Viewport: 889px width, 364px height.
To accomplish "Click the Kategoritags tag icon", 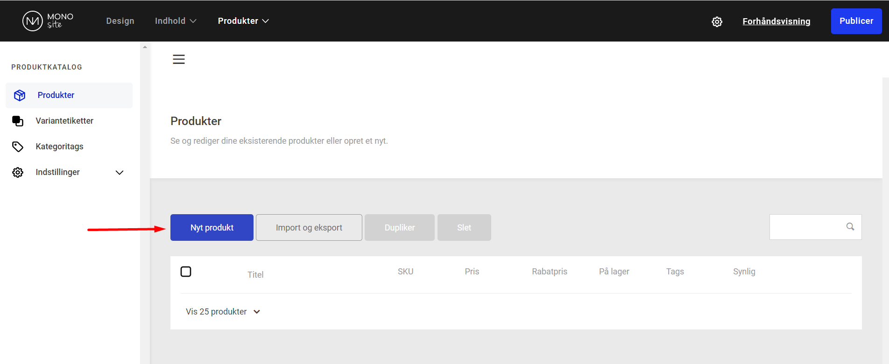I will [18, 147].
